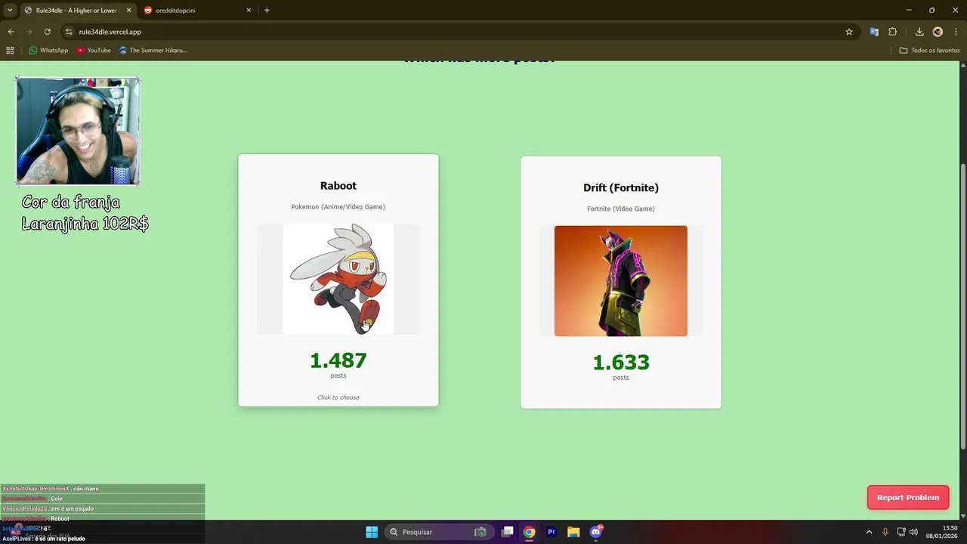This screenshot has width=967, height=544.
Task: Click the 'Click to choose' hint
Action: pyautogui.click(x=338, y=397)
